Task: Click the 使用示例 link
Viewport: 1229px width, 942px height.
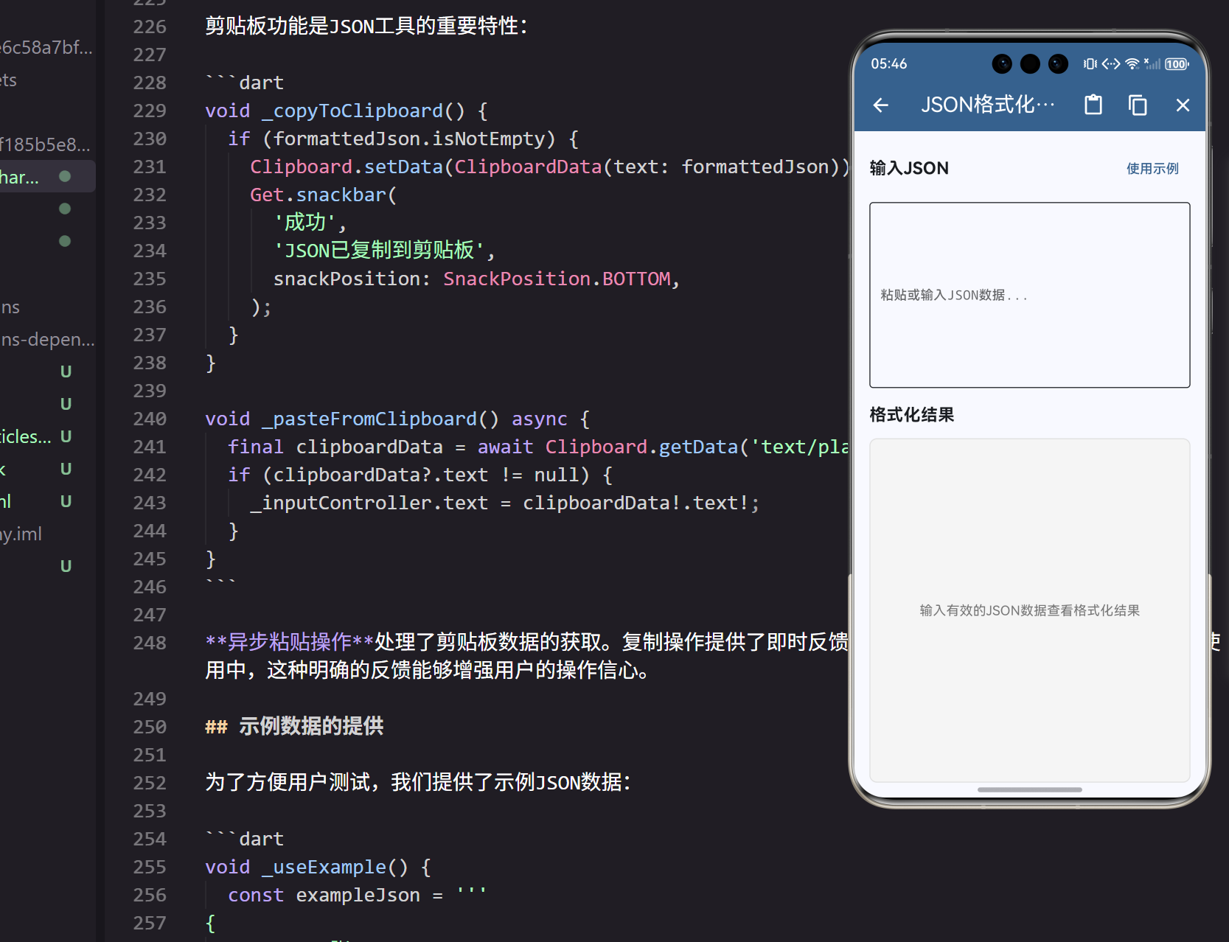Action: [x=1152, y=169]
